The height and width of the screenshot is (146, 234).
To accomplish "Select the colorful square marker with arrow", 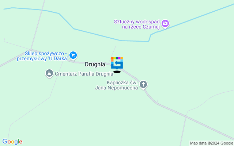I will (117, 63).
